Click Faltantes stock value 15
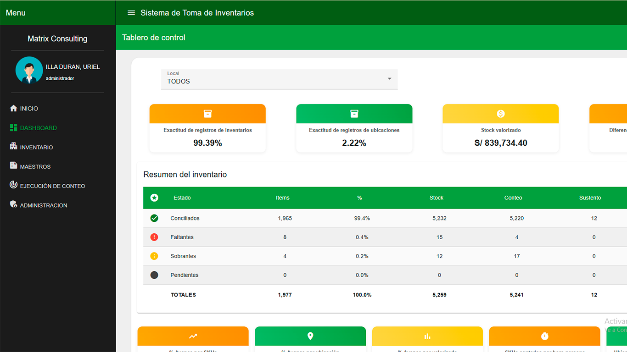 pyautogui.click(x=440, y=237)
